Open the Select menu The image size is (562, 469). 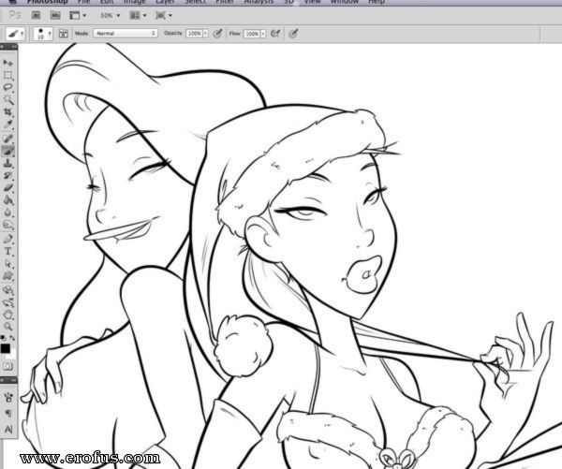tap(196, 2)
